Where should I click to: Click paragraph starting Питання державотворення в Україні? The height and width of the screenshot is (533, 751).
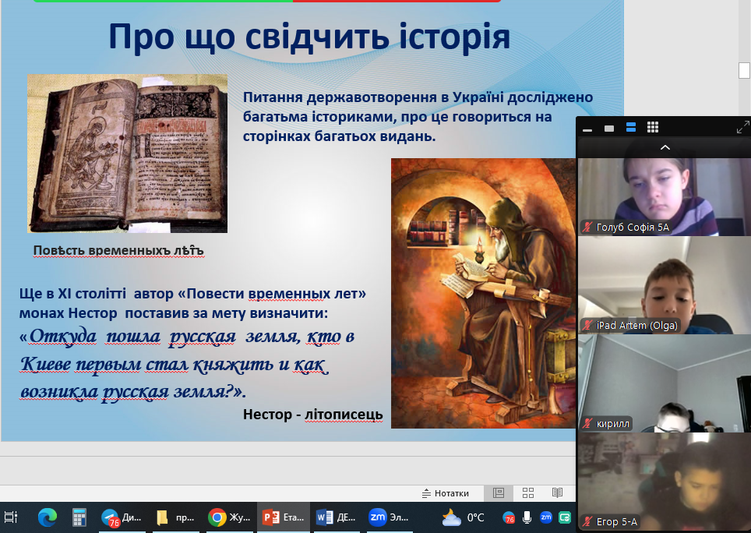click(x=418, y=117)
